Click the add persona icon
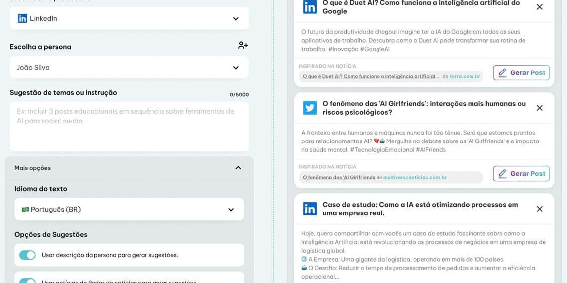The width and height of the screenshot is (567, 283). [243, 46]
